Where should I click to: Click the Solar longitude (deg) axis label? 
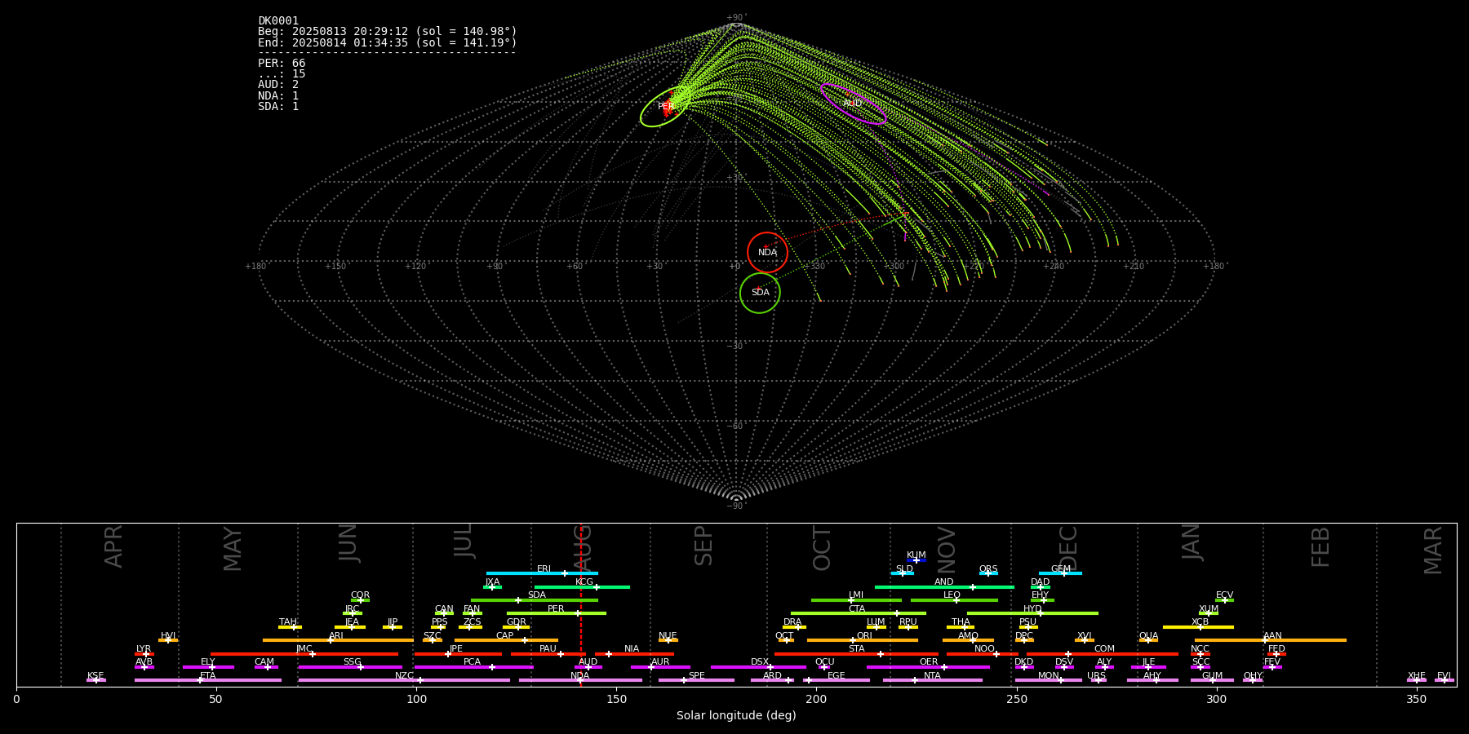pyautogui.click(x=736, y=716)
